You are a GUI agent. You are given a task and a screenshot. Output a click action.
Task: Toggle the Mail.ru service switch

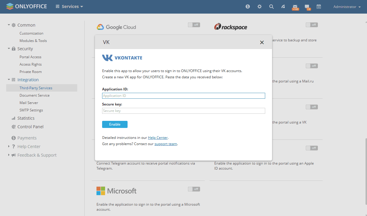click(x=312, y=66)
